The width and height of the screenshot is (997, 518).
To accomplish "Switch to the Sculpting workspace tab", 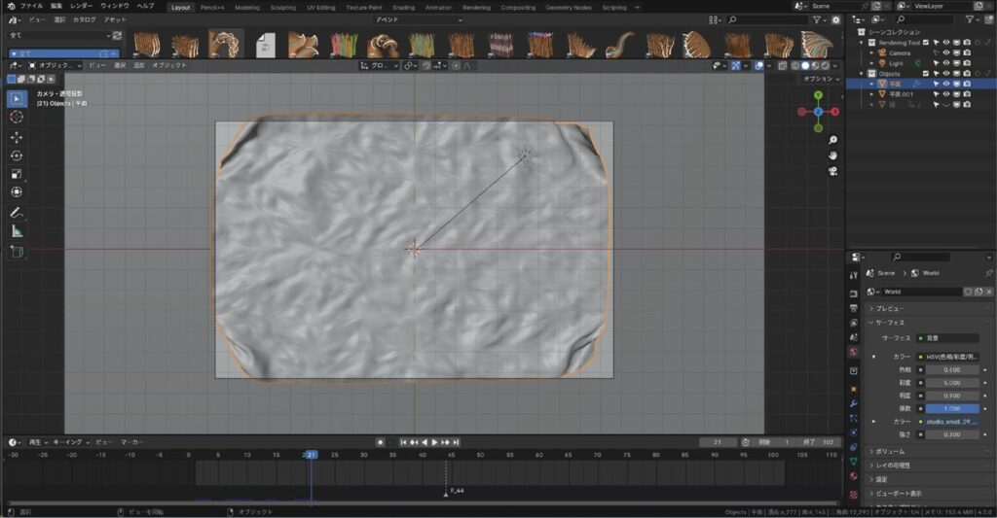I will tap(283, 8).
